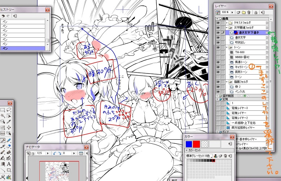Image resolution: width=281 pixels, height=181 pixels.
Task: Delete color set with trash icon
Action: [x=226, y=156]
